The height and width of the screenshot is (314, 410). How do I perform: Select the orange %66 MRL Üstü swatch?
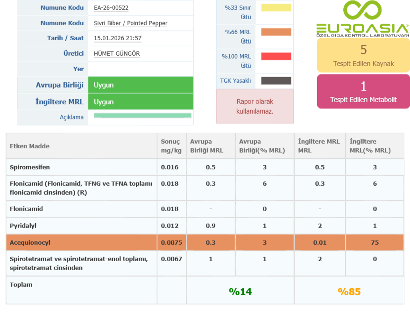click(x=276, y=32)
